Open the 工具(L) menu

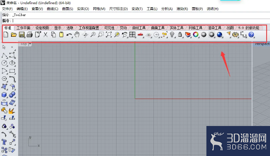pos(152,9)
